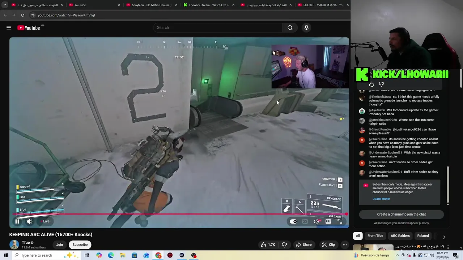This screenshot has height=260, width=463.
Task: Dislike the video
Action: click(284, 244)
